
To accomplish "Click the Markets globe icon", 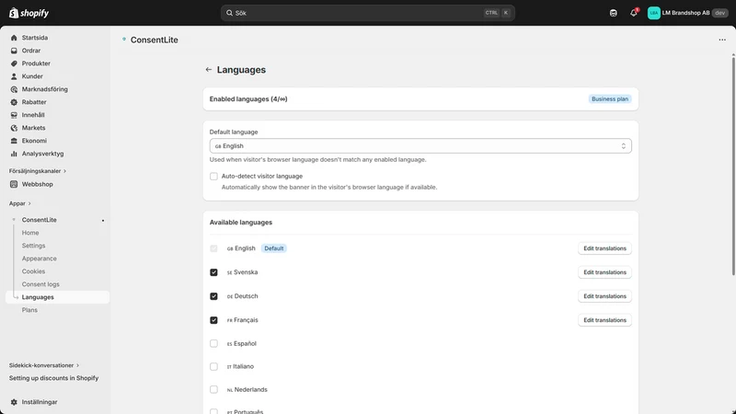I will pos(14,128).
